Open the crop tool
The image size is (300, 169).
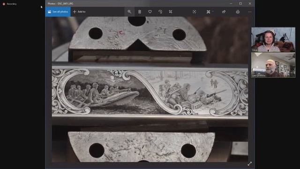171,12
